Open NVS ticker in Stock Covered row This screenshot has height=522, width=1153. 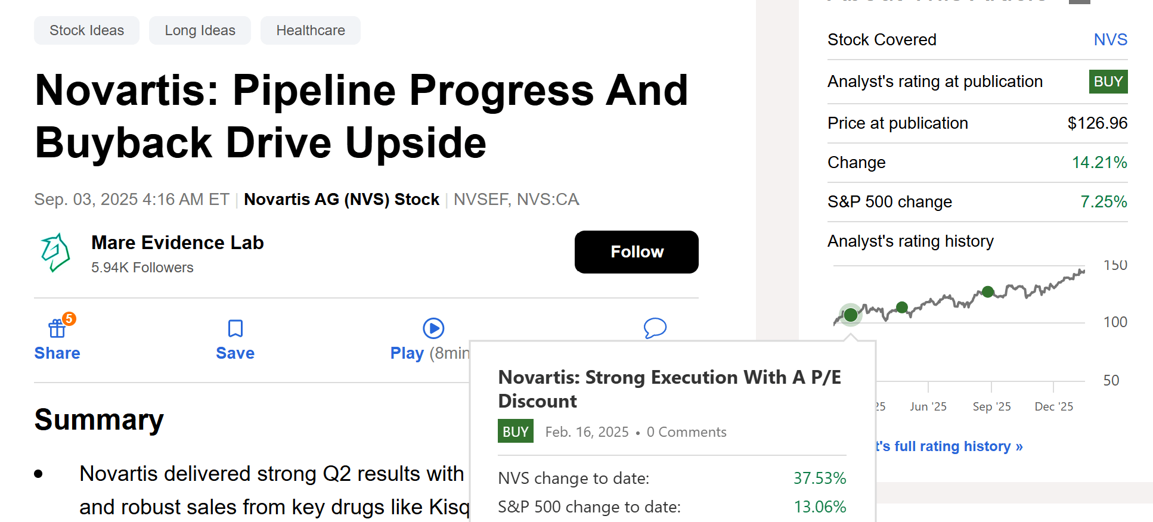pos(1110,40)
